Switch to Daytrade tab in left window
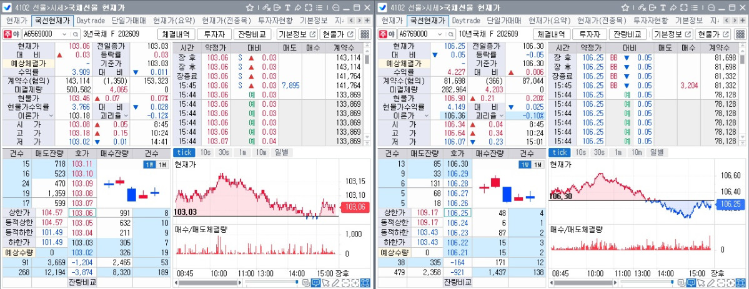This screenshot has height=289, width=749. pos(91,21)
